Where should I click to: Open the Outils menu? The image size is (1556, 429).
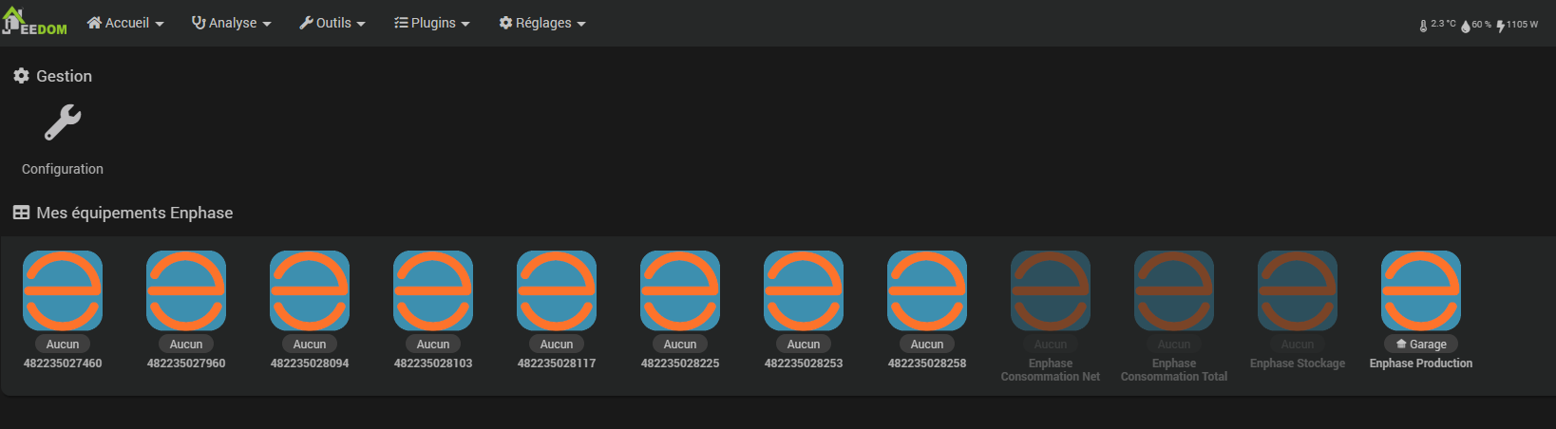pyautogui.click(x=332, y=23)
